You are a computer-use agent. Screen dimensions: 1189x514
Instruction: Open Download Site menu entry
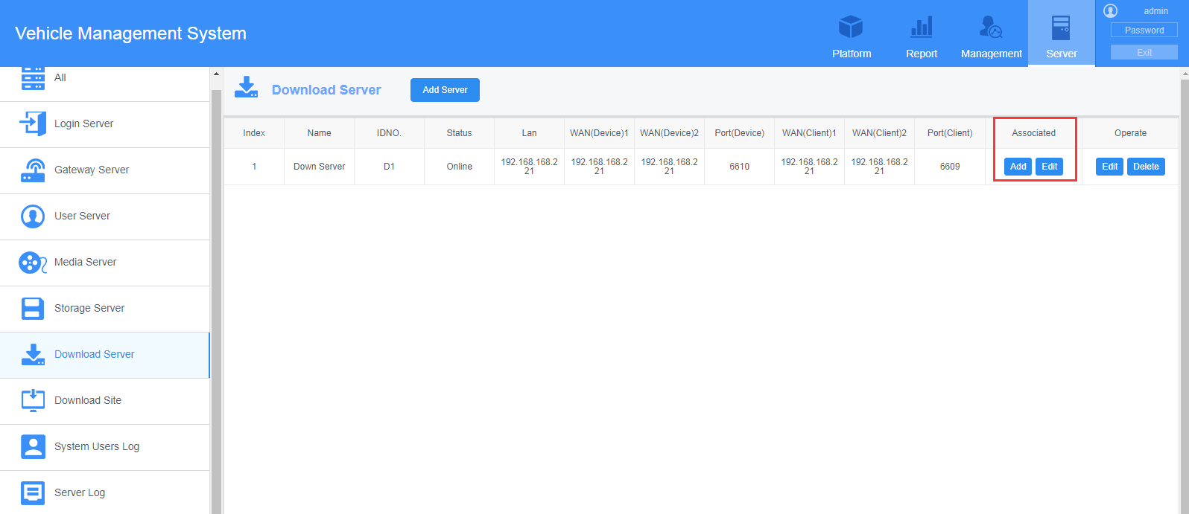click(x=104, y=400)
